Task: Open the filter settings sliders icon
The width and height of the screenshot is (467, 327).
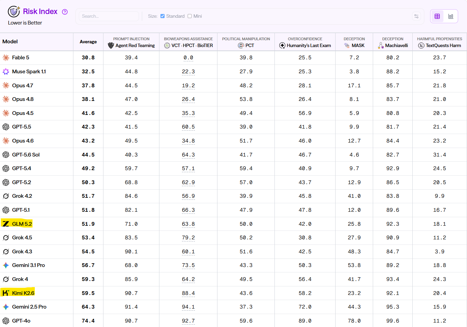Action: click(x=416, y=16)
